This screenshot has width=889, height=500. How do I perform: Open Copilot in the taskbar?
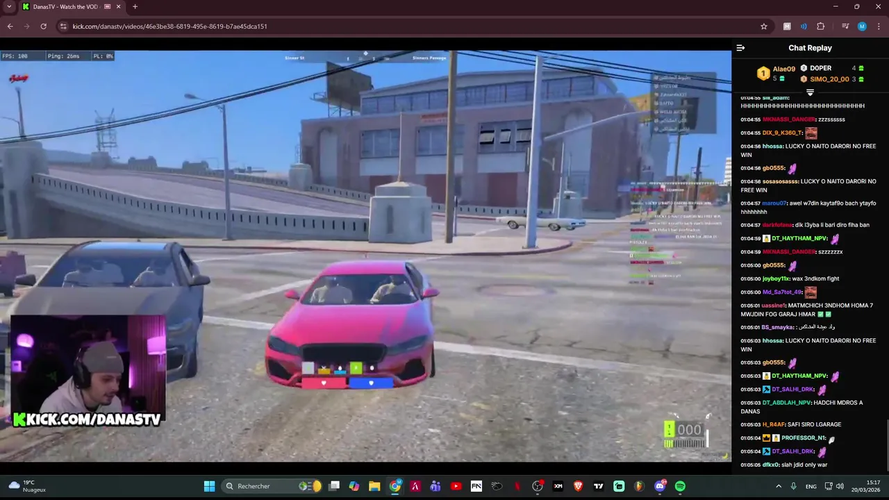click(x=354, y=486)
